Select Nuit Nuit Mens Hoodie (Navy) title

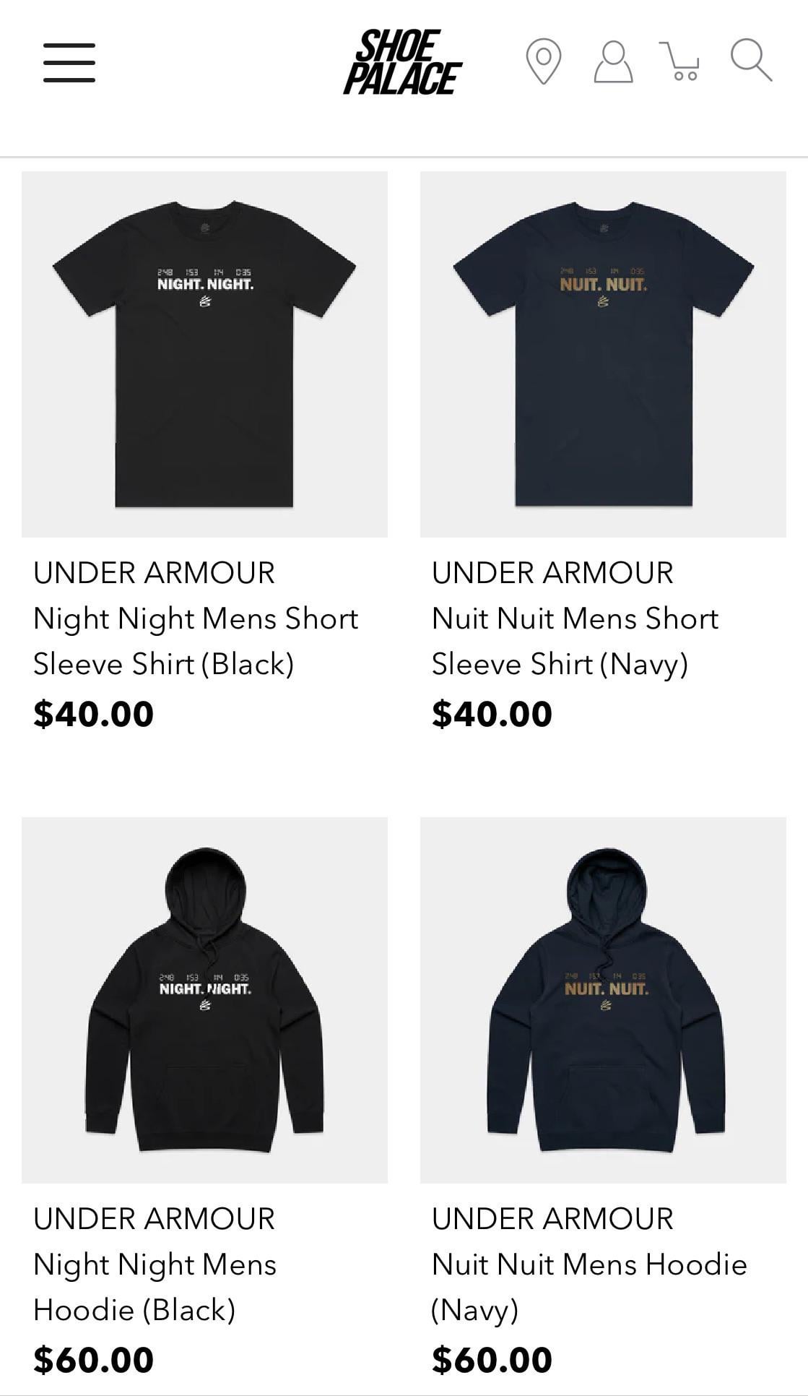tap(589, 1288)
